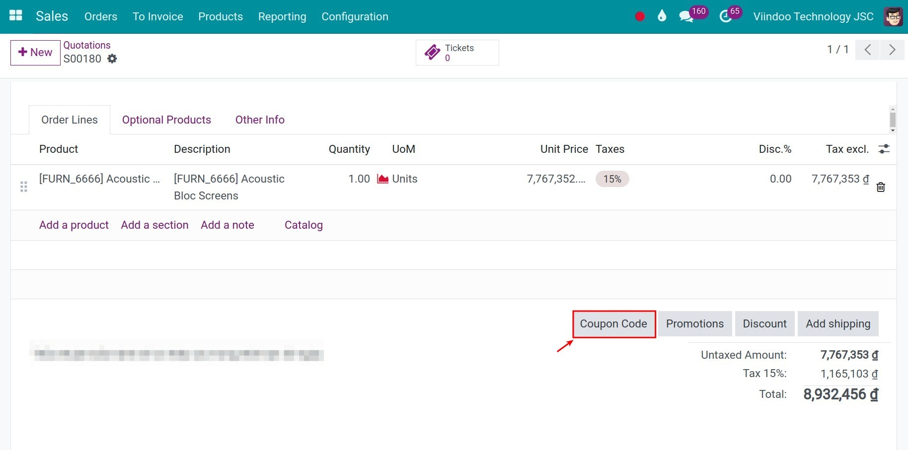Edit the discount 0.00 cell
The height and width of the screenshot is (450, 908).
780,179
